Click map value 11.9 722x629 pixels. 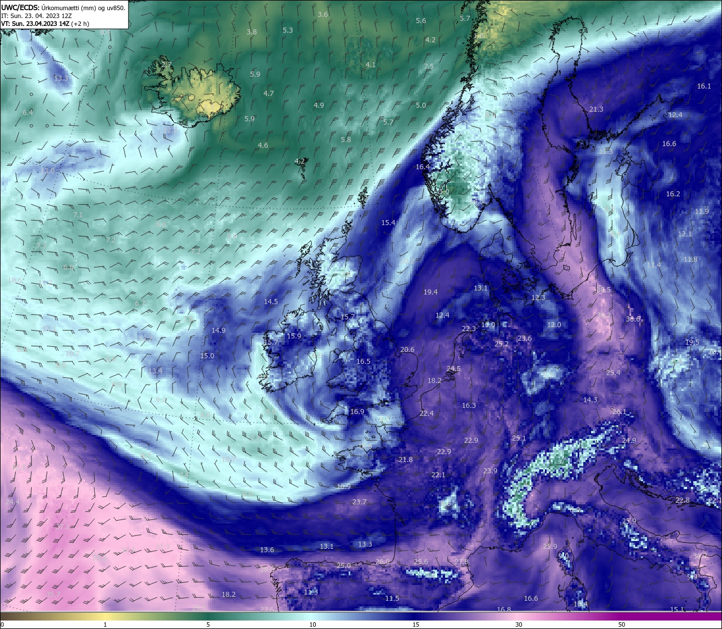coord(702,211)
